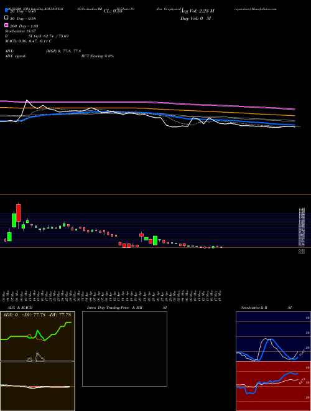Click the 'CL: 0.35' closing price label
The width and height of the screenshot is (311, 411).
tap(113, 11)
